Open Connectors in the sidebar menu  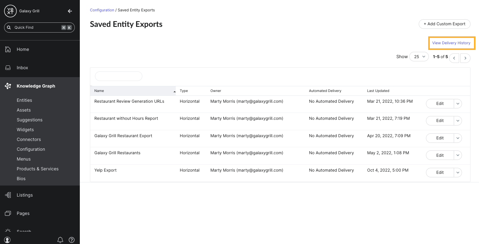point(29,139)
